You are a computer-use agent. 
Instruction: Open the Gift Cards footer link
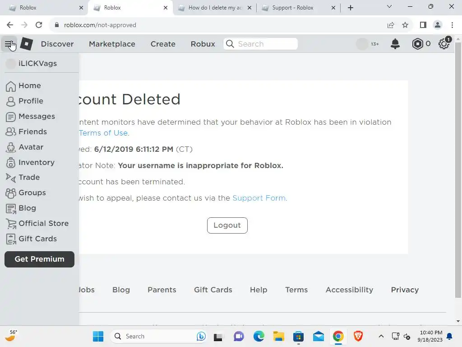pyautogui.click(x=213, y=290)
